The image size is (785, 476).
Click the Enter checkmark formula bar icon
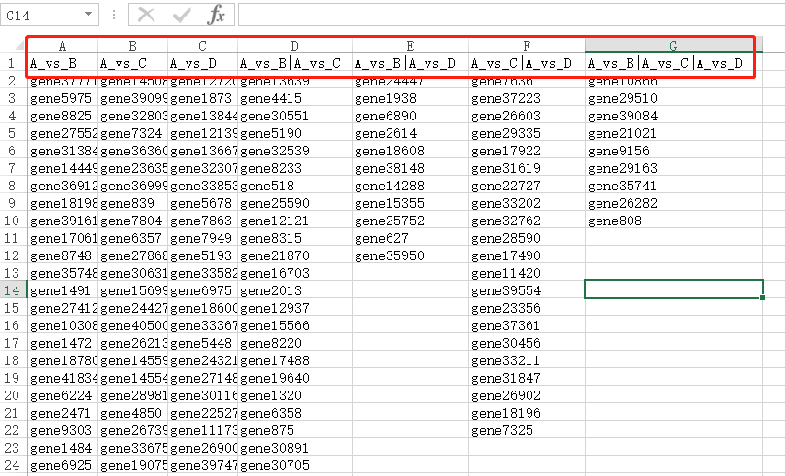pos(182,15)
